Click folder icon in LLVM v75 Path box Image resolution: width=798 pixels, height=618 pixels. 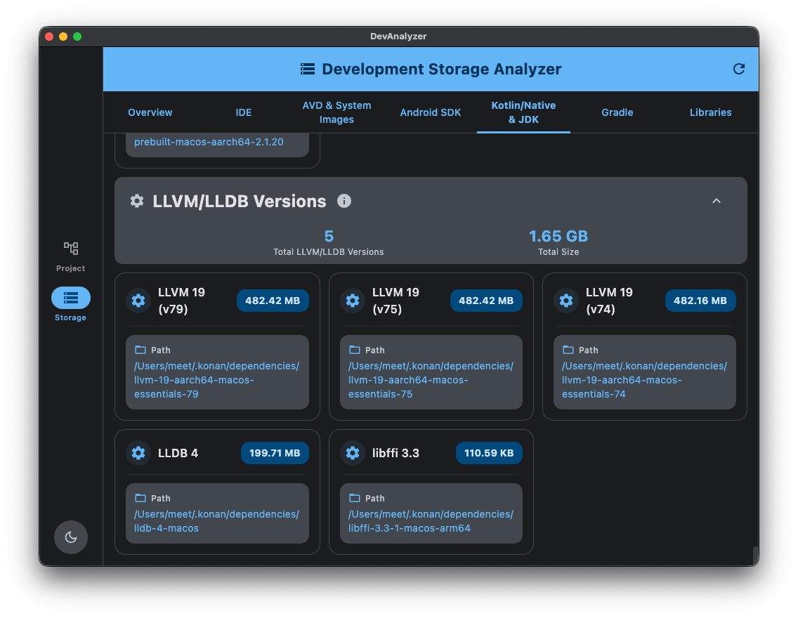click(355, 350)
